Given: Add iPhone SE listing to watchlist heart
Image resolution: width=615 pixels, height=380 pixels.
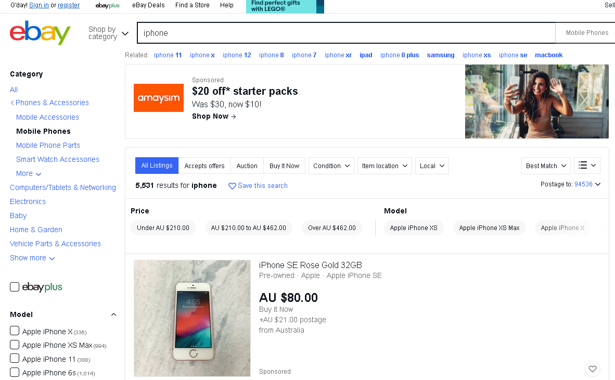Looking at the screenshot, I should tap(592, 369).
